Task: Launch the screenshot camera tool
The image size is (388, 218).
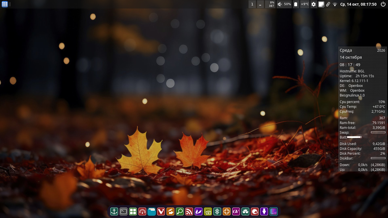Action: [x=208, y=211]
